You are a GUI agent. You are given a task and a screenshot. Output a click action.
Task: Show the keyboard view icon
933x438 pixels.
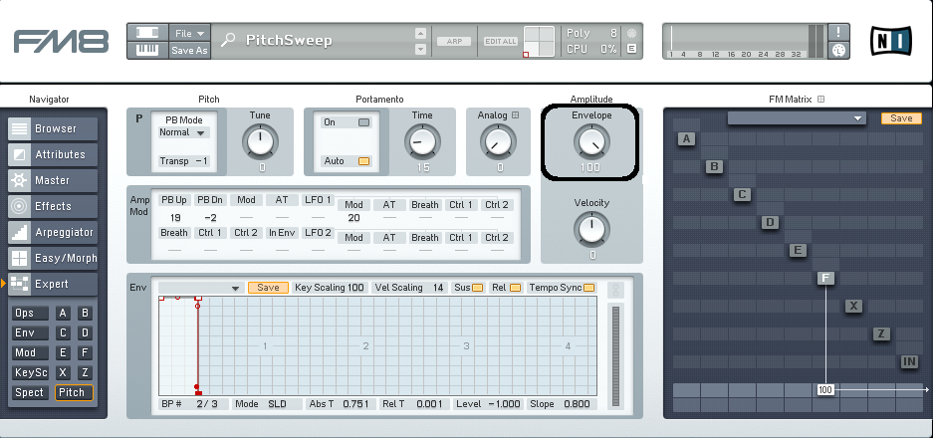tap(147, 50)
